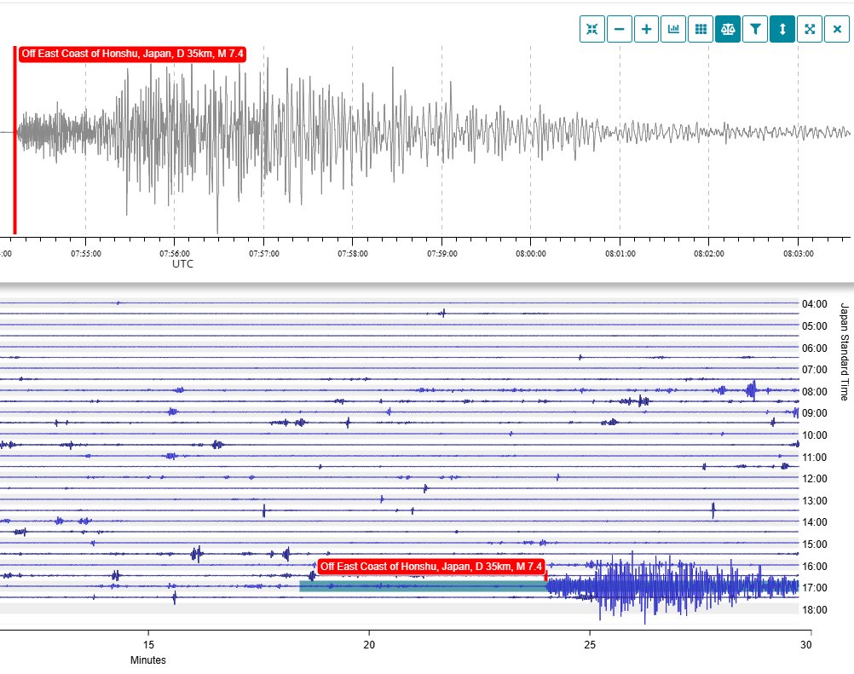
Task: Click the Japan Standard Time axis title
Action: point(844,352)
